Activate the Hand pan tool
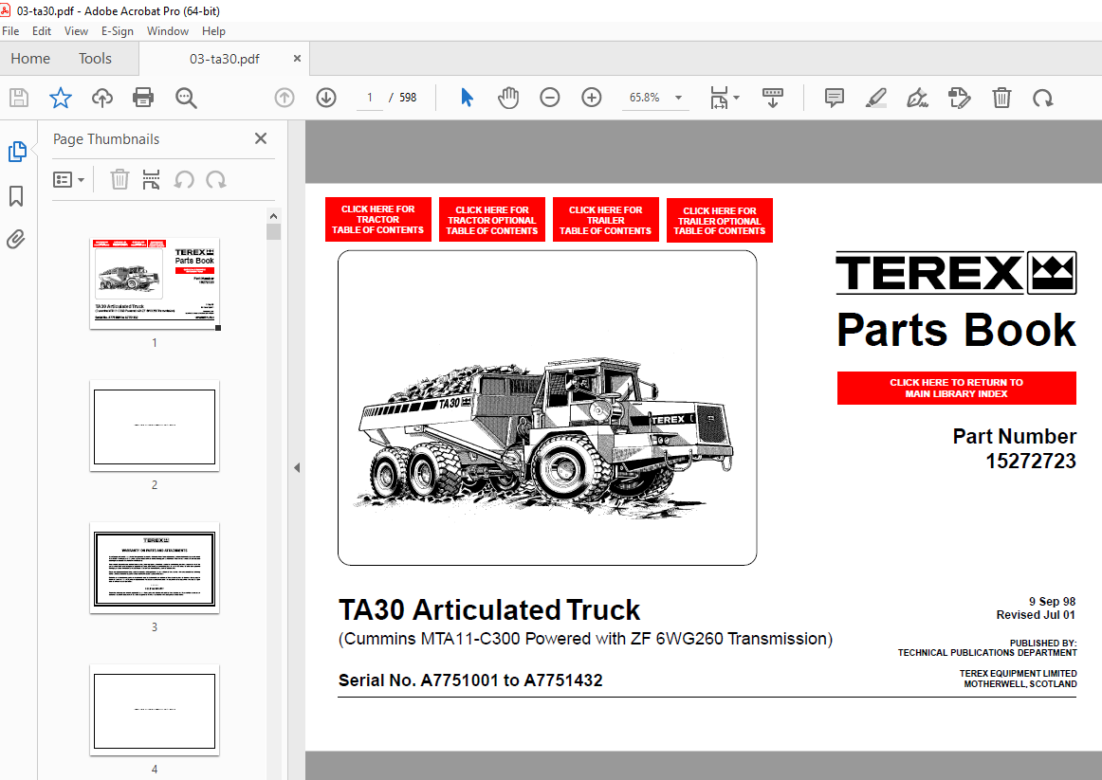This screenshot has width=1102, height=780. (508, 98)
